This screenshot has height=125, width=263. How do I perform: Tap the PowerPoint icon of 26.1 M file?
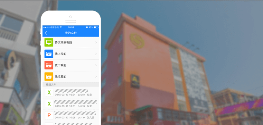point(49,115)
